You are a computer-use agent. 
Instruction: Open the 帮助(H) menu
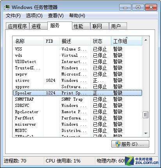[77, 16]
